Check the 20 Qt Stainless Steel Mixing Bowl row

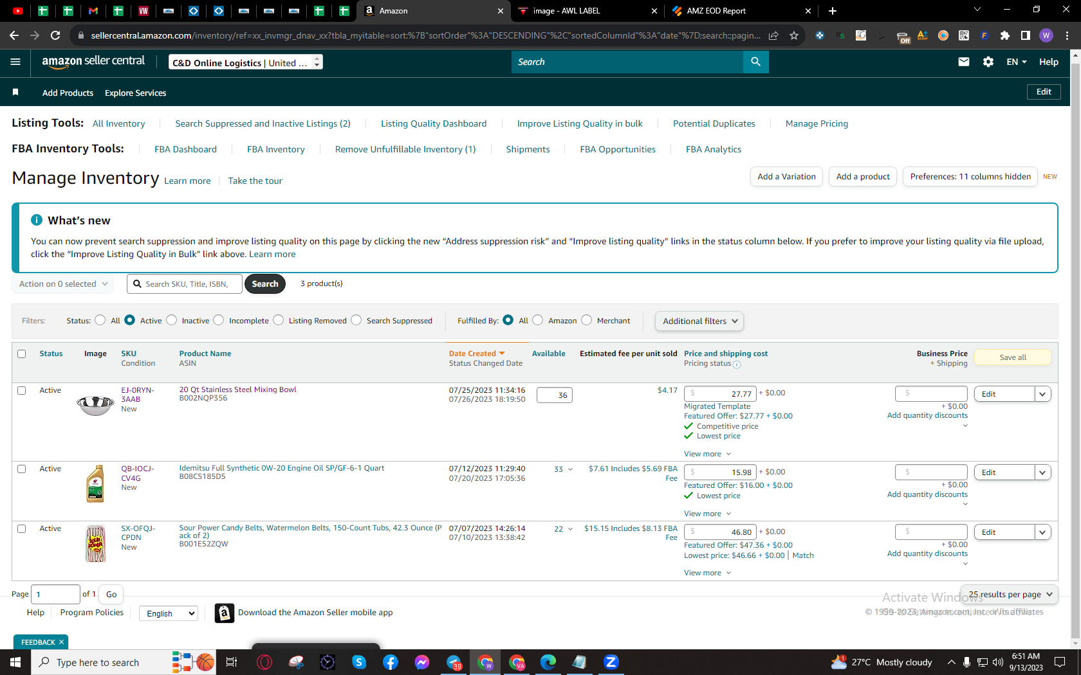22,390
